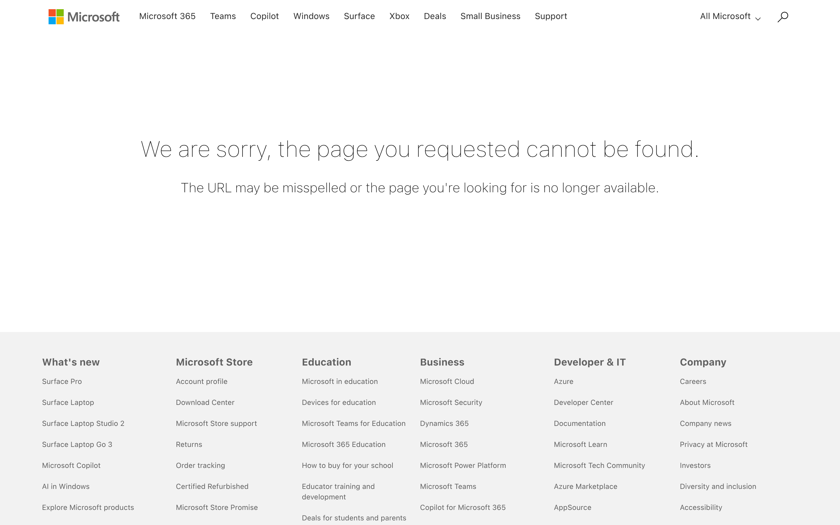Viewport: 840px width, 525px height.
Task: Go to Teams in the top navigation
Action: tap(223, 16)
